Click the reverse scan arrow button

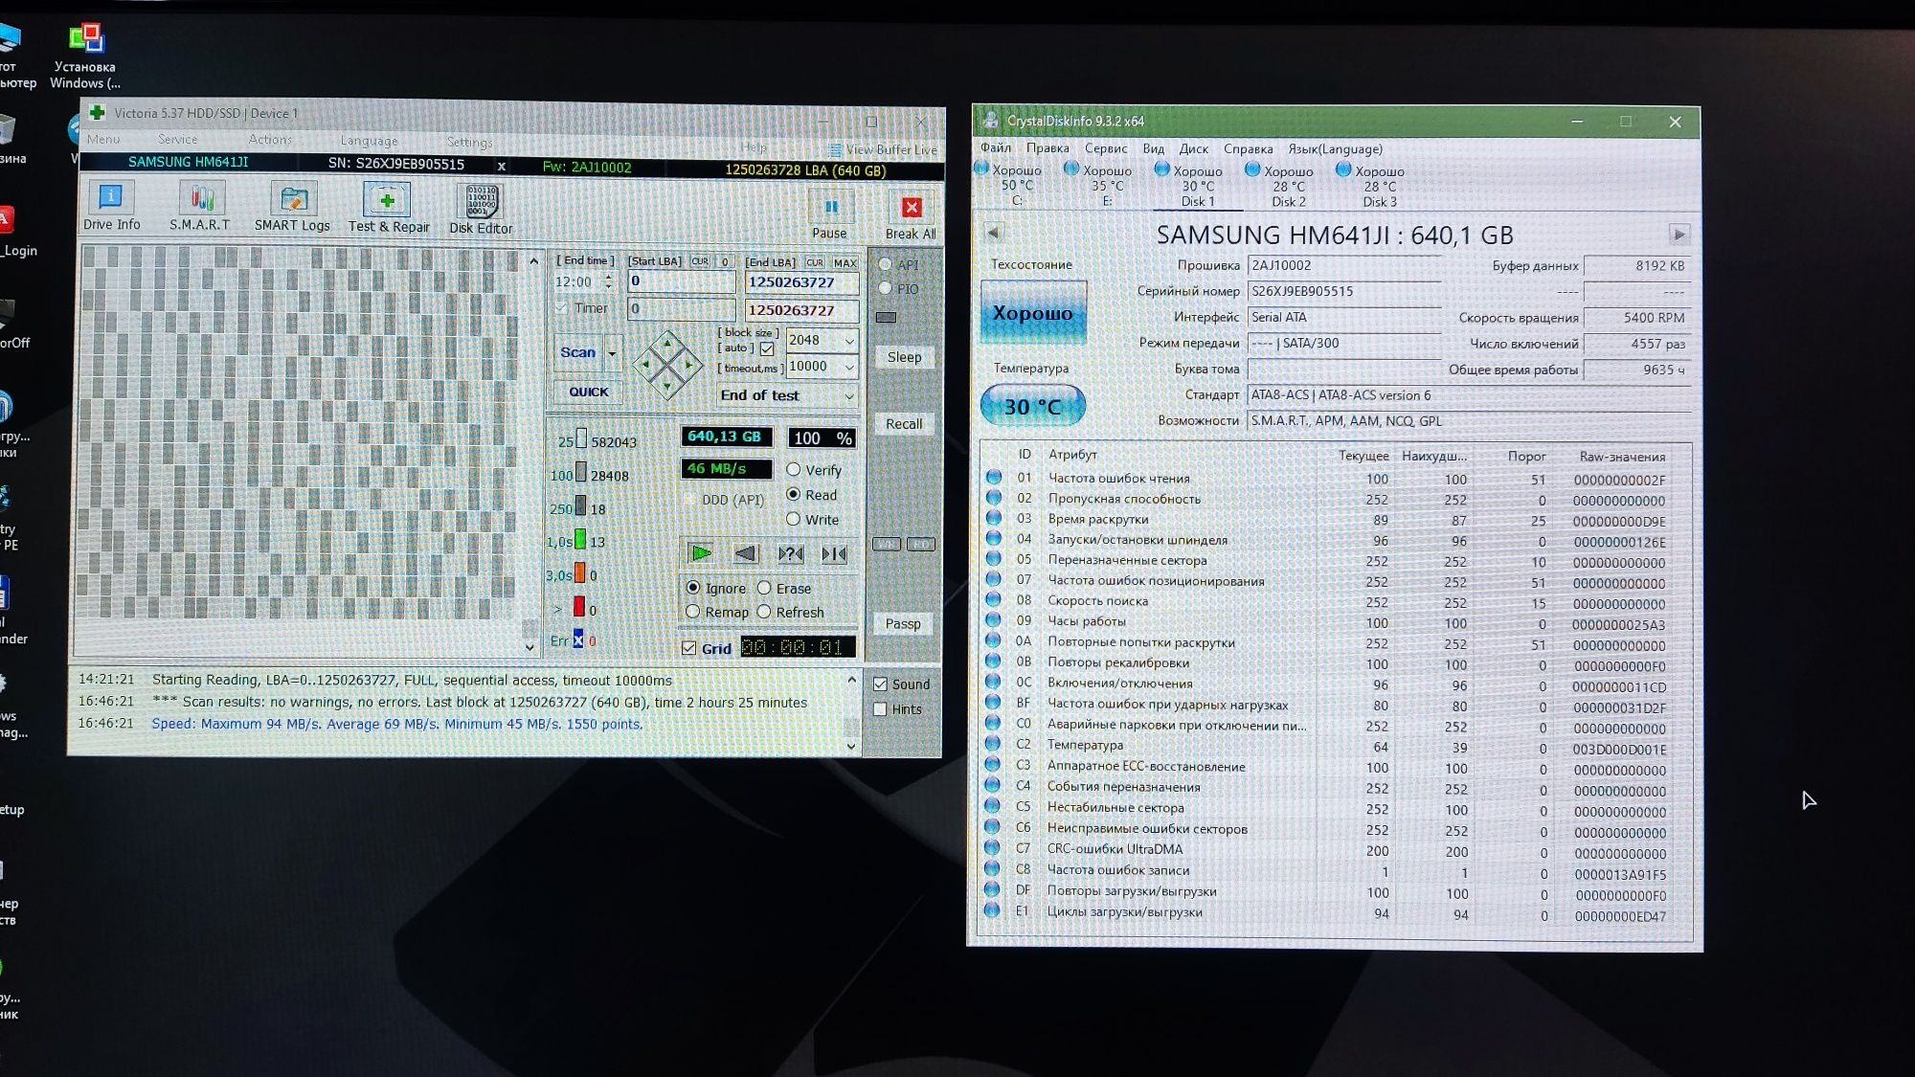746,552
